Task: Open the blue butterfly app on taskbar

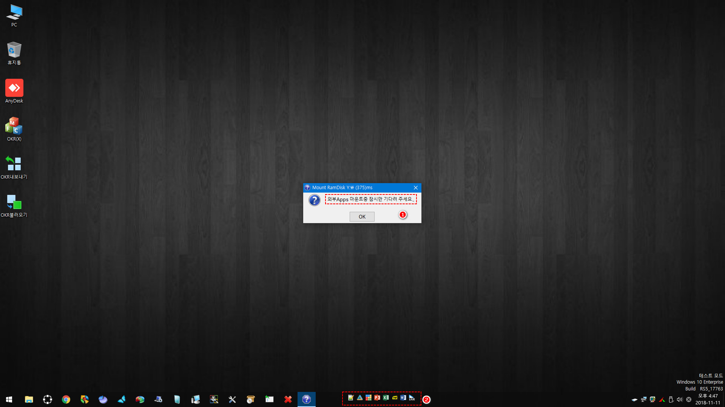Action: [x=122, y=399]
